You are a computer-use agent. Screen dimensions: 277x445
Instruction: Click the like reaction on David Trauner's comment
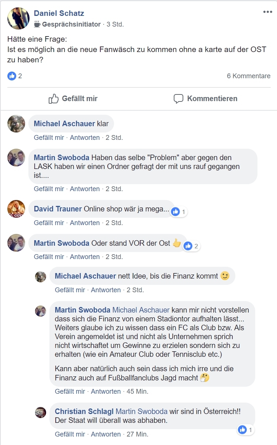[176, 211]
